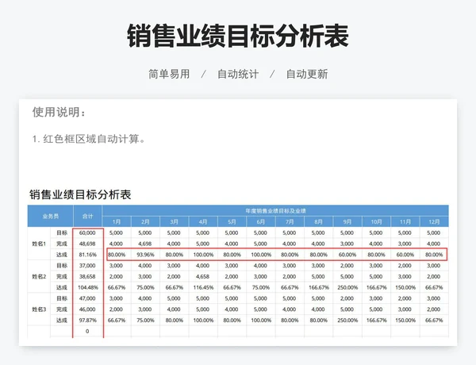Click the total cell 37,000

[87, 265]
